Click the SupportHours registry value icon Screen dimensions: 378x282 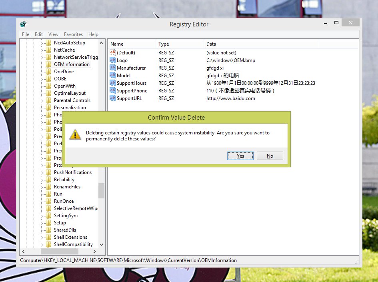click(x=112, y=83)
